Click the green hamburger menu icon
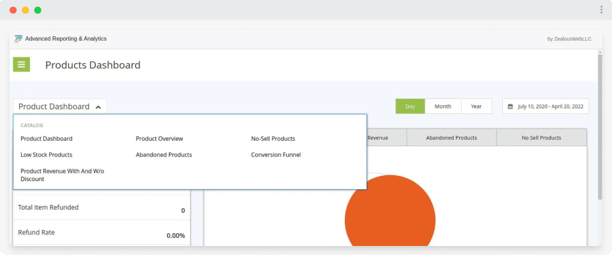This screenshot has width=612, height=260. pyautogui.click(x=21, y=64)
